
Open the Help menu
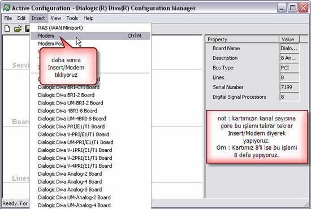coord(88,18)
